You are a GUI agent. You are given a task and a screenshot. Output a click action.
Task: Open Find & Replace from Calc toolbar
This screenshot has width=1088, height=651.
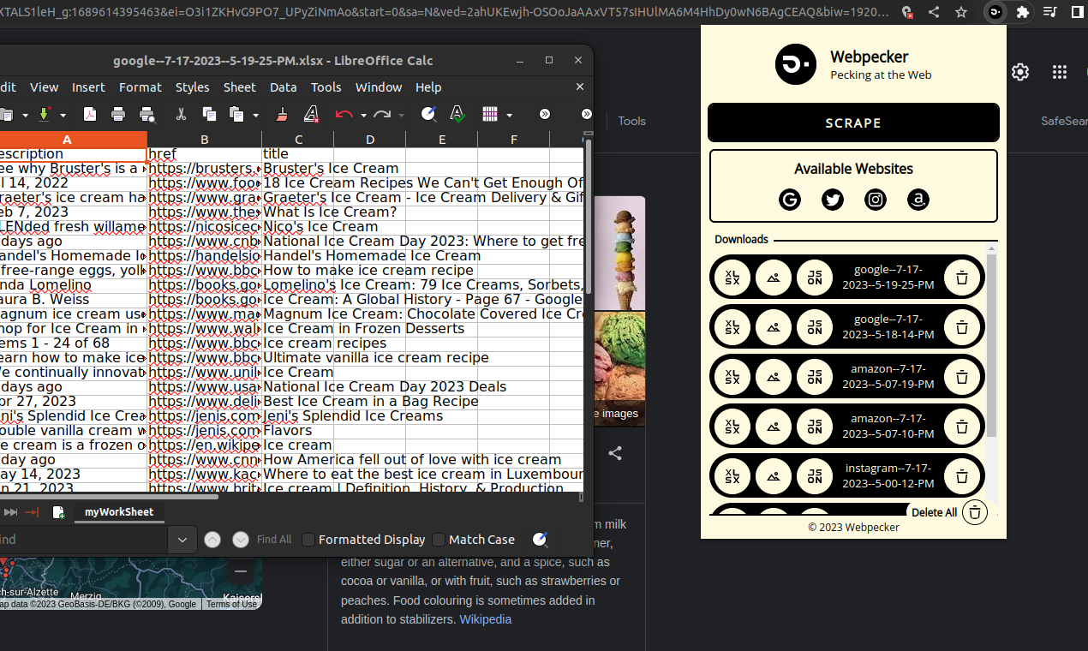pos(428,114)
